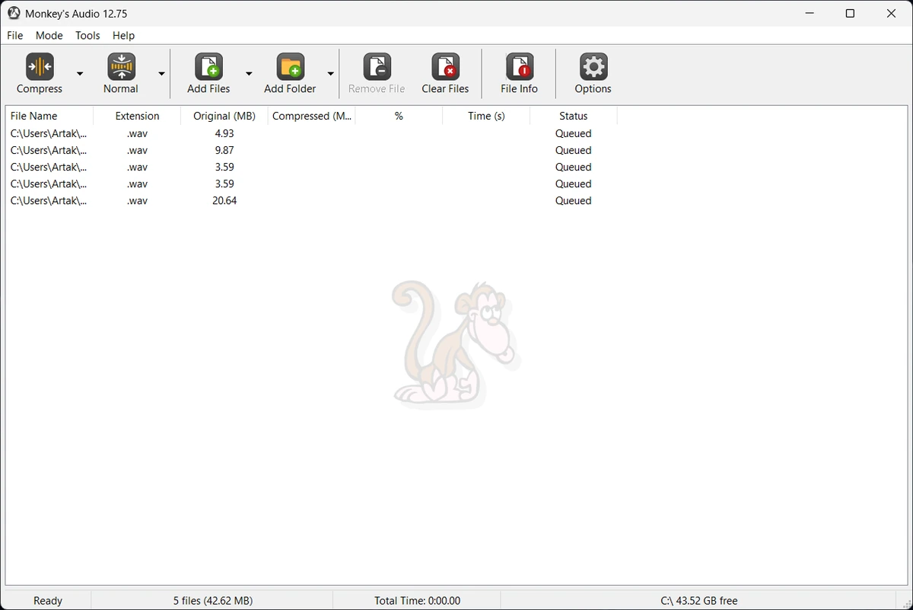
Task: Click the Status column header
Action: (x=574, y=116)
